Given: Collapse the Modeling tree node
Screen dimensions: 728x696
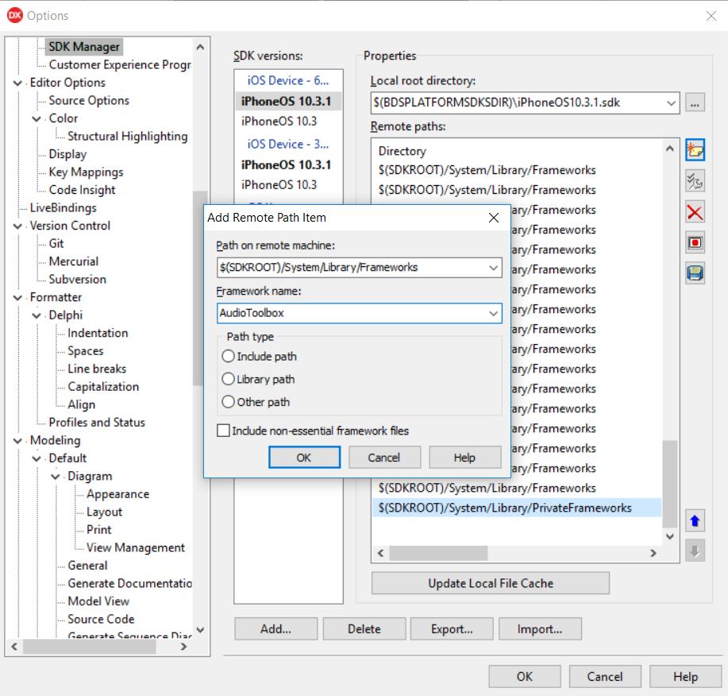Looking at the screenshot, I should [17, 441].
